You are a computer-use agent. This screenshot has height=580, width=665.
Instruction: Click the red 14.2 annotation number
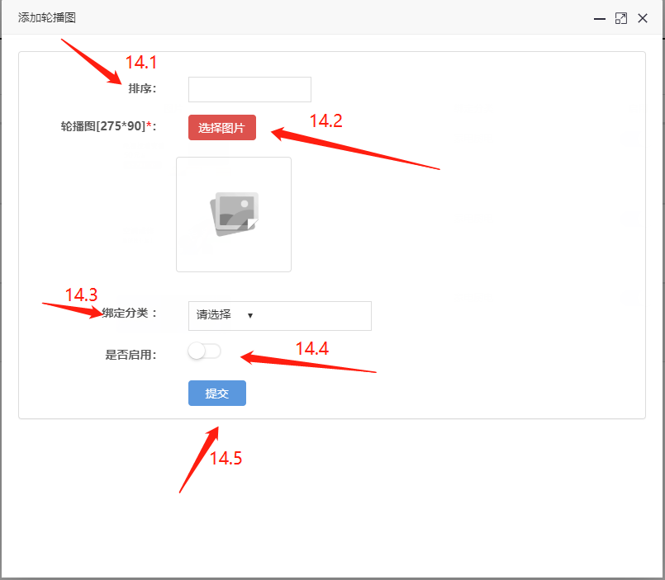(325, 120)
